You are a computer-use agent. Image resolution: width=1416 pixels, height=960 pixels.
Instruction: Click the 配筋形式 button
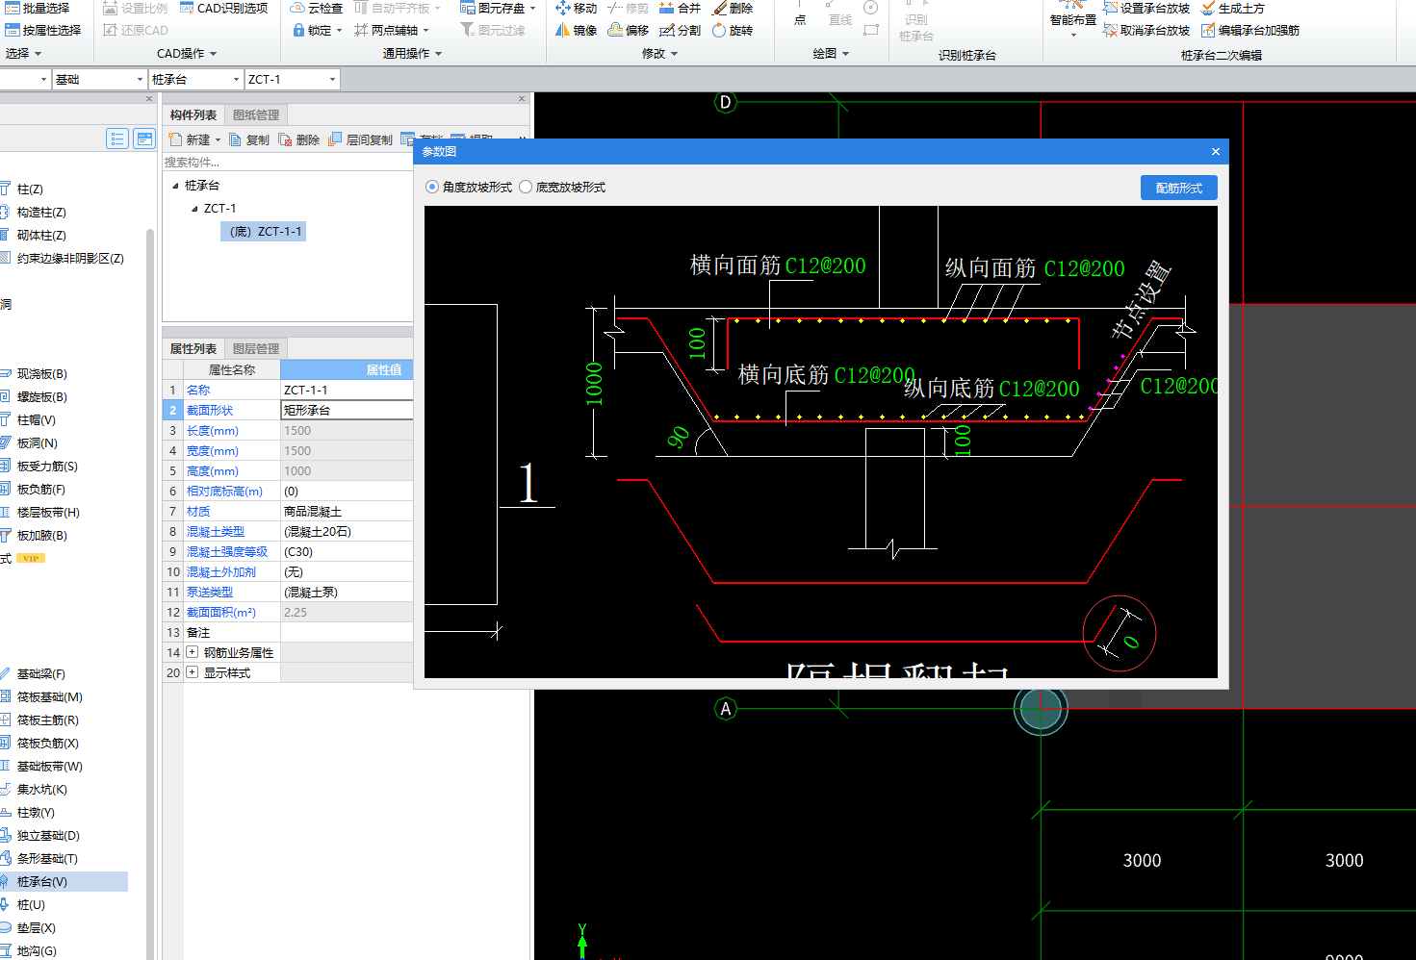point(1179,188)
